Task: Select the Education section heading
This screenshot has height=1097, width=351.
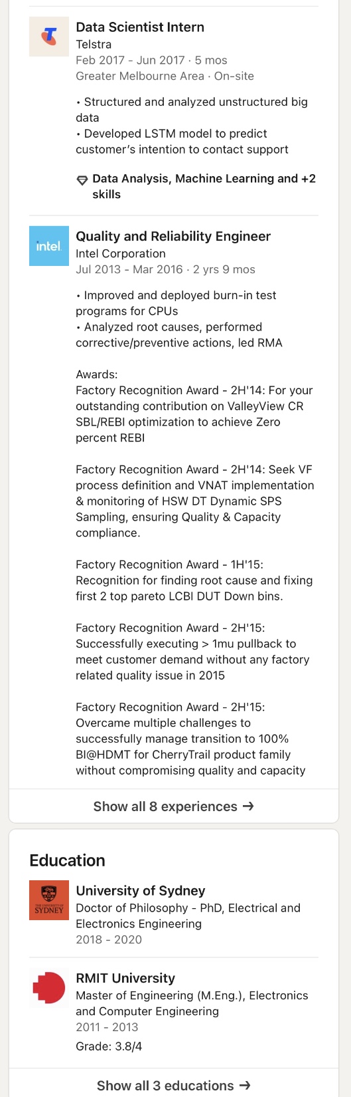Action: click(x=67, y=860)
